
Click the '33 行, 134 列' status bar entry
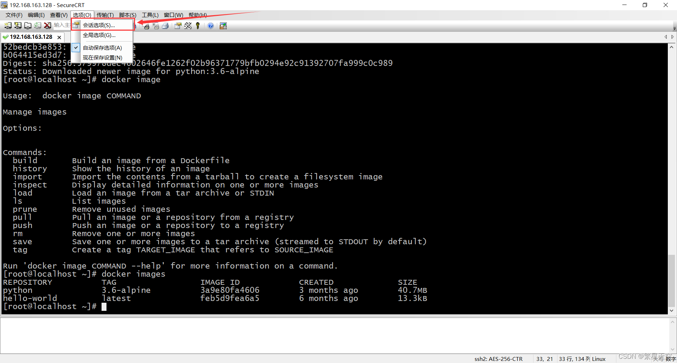[574, 359]
